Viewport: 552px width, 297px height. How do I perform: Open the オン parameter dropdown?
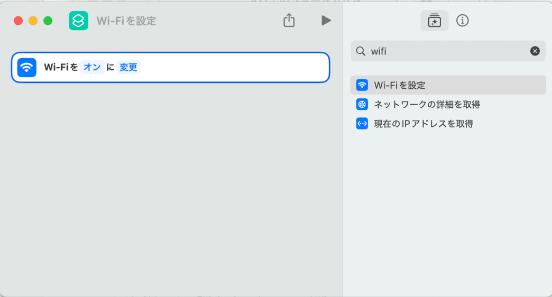[92, 67]
